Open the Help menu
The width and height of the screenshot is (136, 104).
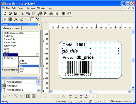[x=50, y=8]
